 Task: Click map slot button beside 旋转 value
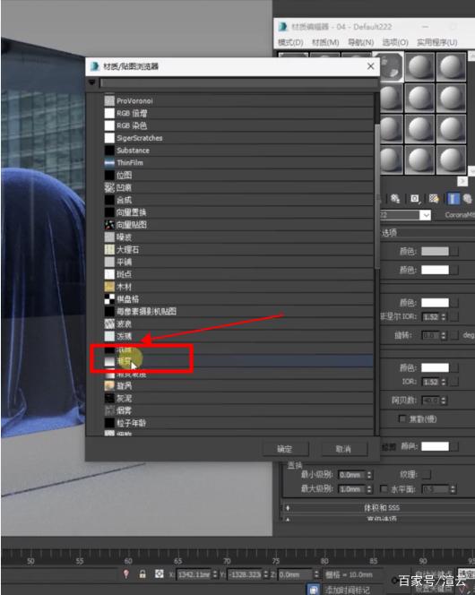pos(453,335)
